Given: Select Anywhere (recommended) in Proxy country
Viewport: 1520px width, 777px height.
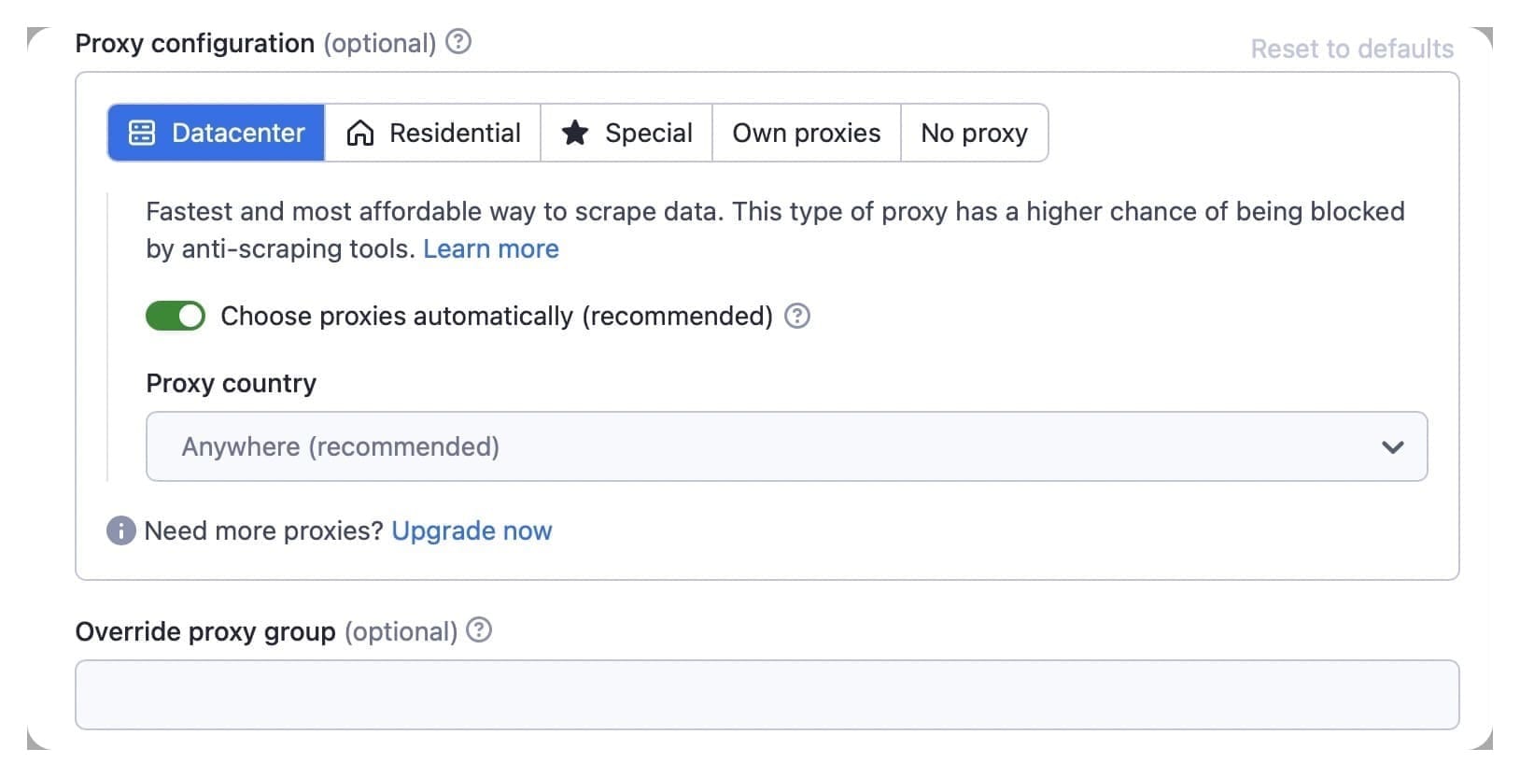Looking at the screenshot, I should tap(341, 446).
